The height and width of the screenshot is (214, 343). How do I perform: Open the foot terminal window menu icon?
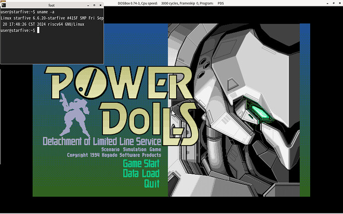3,5
